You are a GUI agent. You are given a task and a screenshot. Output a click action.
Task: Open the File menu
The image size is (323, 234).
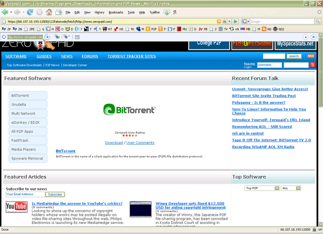coord(68,13)
